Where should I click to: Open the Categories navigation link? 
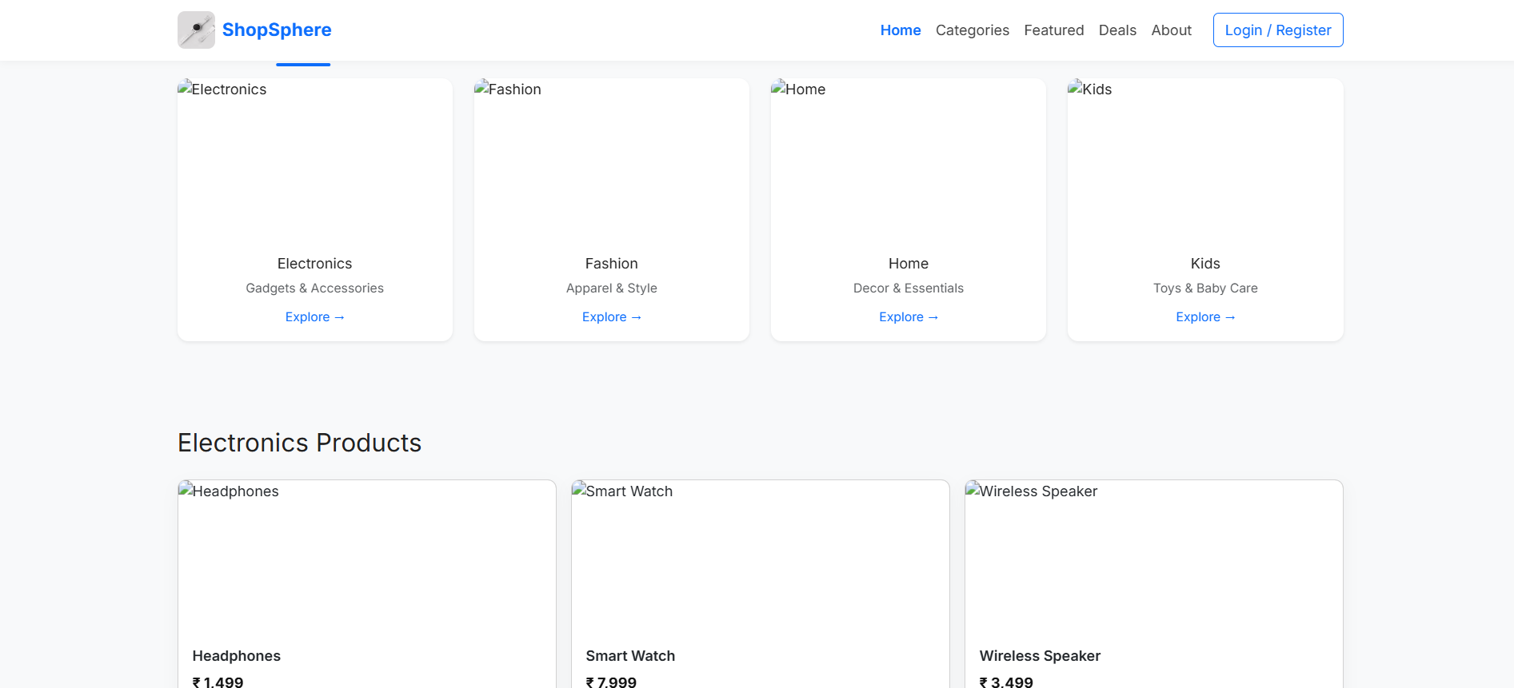(972, 30)
